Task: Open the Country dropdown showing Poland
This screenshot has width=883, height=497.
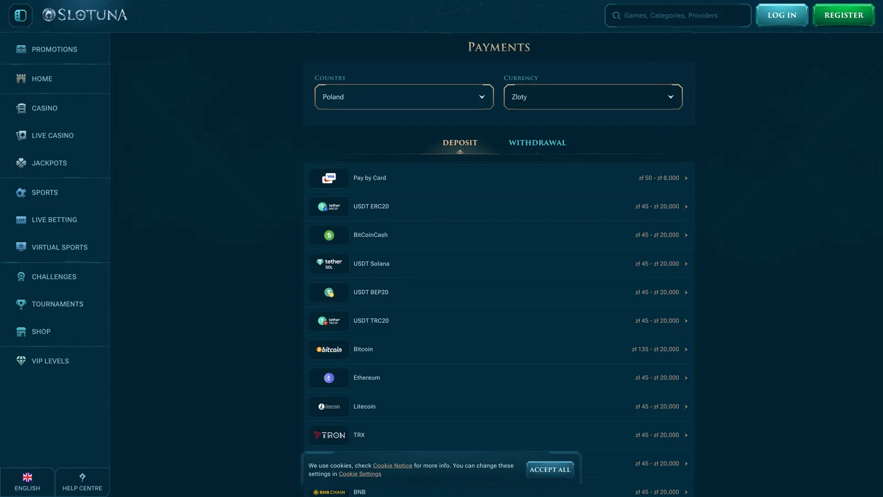Action: tap(404, 97)
